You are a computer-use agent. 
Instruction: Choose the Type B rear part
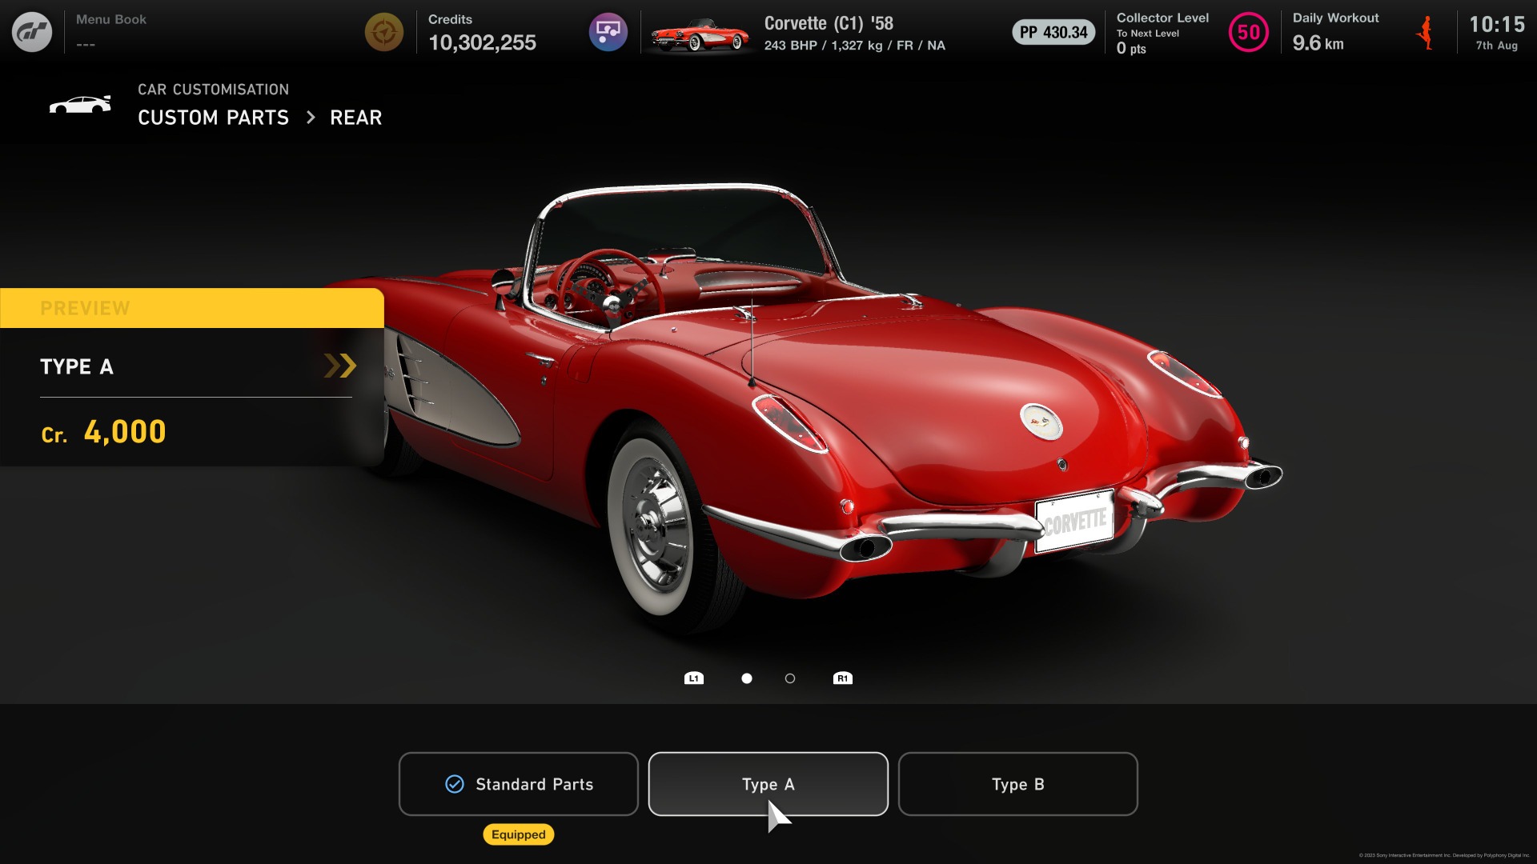(1018, 784)
